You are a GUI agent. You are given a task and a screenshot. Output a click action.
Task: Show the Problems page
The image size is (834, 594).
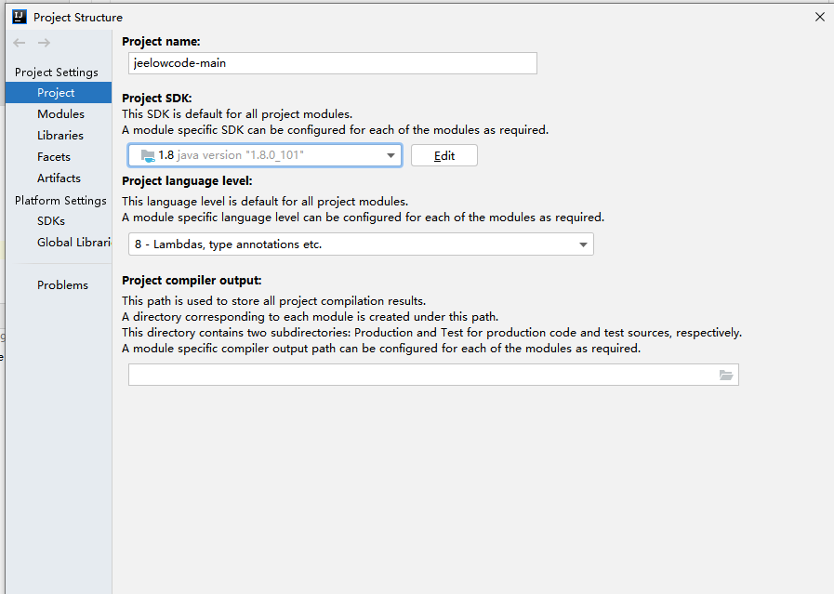62,285
